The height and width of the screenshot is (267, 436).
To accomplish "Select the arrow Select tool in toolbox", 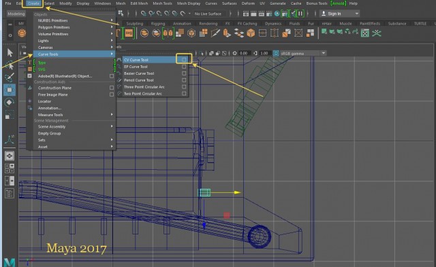I will pyautogui.click(x=10, y=52).
